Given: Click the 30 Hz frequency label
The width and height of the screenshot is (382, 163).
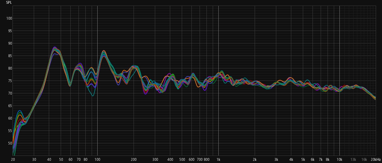Looking at the screenshot, I should tap(34, 159).
